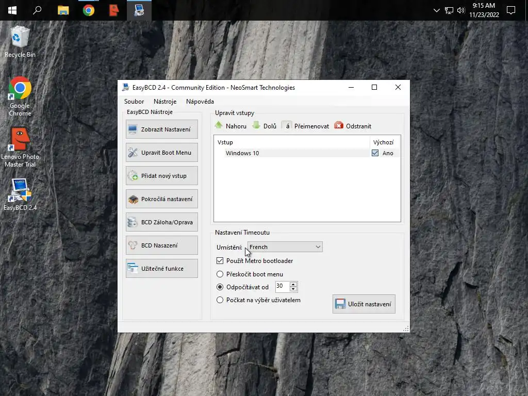Open notification center icon
Viewport: 528px width, 396px height.
point(511,10)
